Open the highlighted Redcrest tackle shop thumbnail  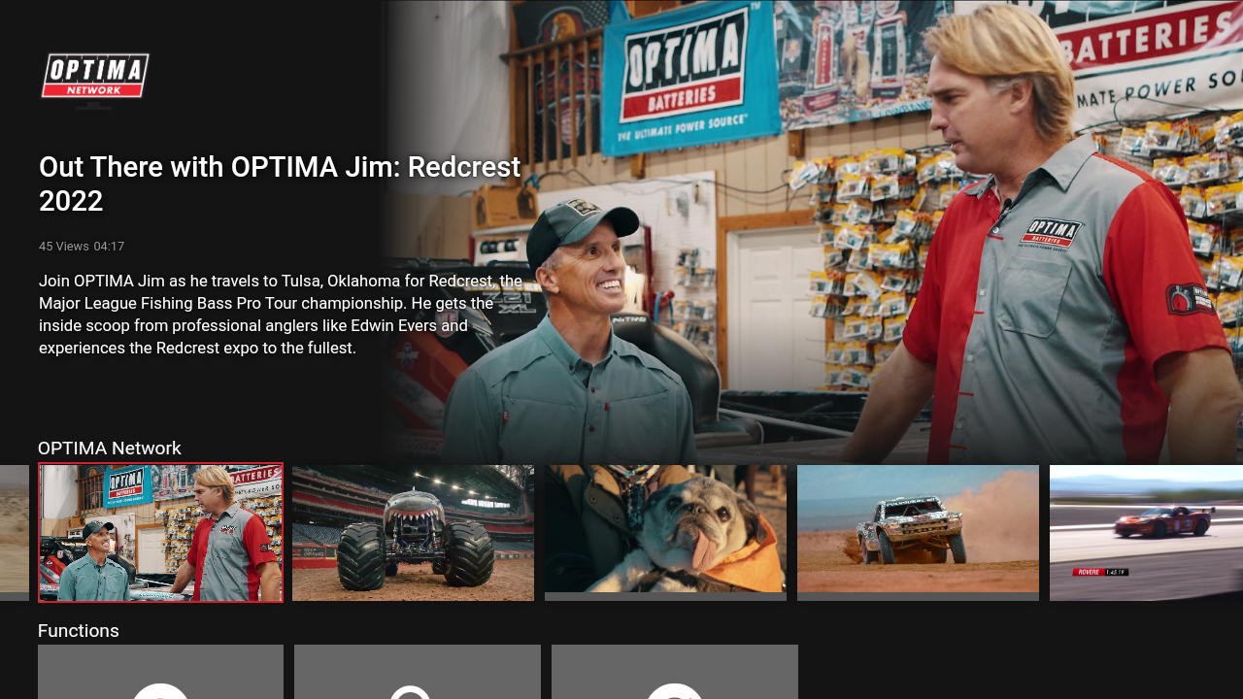(160, 532)
